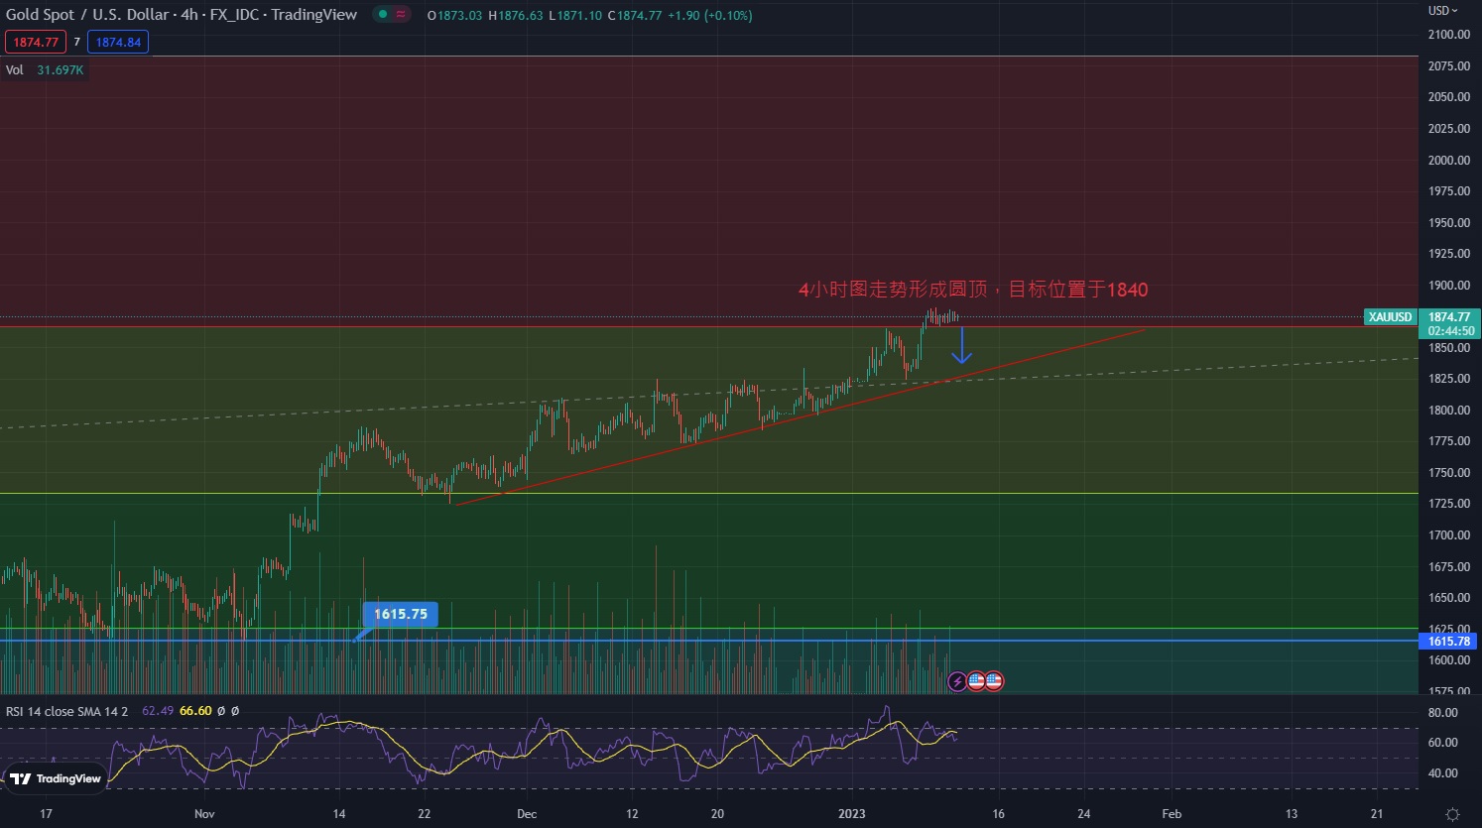1482x828 pixels.
Task: Click the Feb label on the time axis
Action: pos(1172,814)
